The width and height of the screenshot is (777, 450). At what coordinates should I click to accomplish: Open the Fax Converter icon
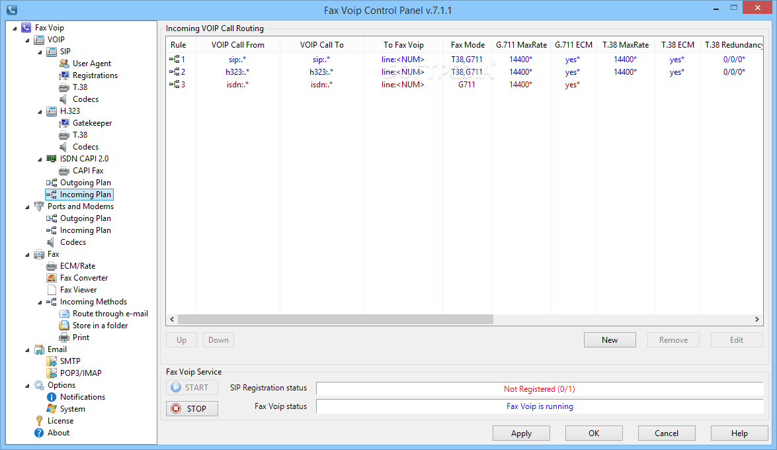pos(51,278)
